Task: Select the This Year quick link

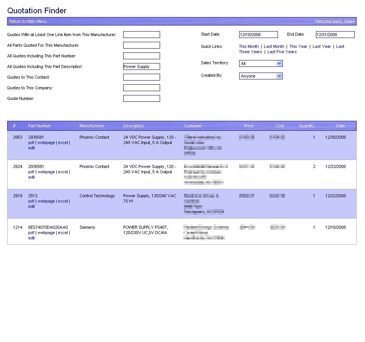Action: pos(298,46)
